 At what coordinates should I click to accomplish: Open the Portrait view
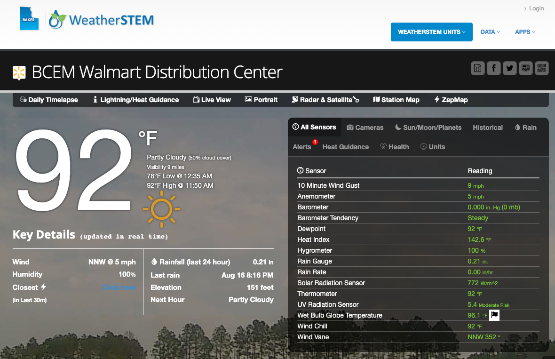pyautogui.click(x=261, y=100)
